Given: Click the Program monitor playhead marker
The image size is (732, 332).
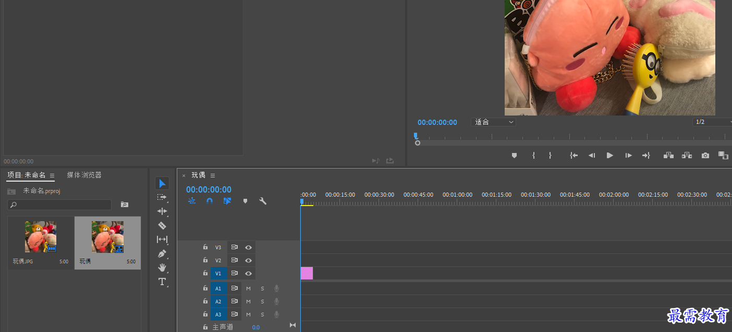Looking at the screenshot, I should (x=416, y=135).
